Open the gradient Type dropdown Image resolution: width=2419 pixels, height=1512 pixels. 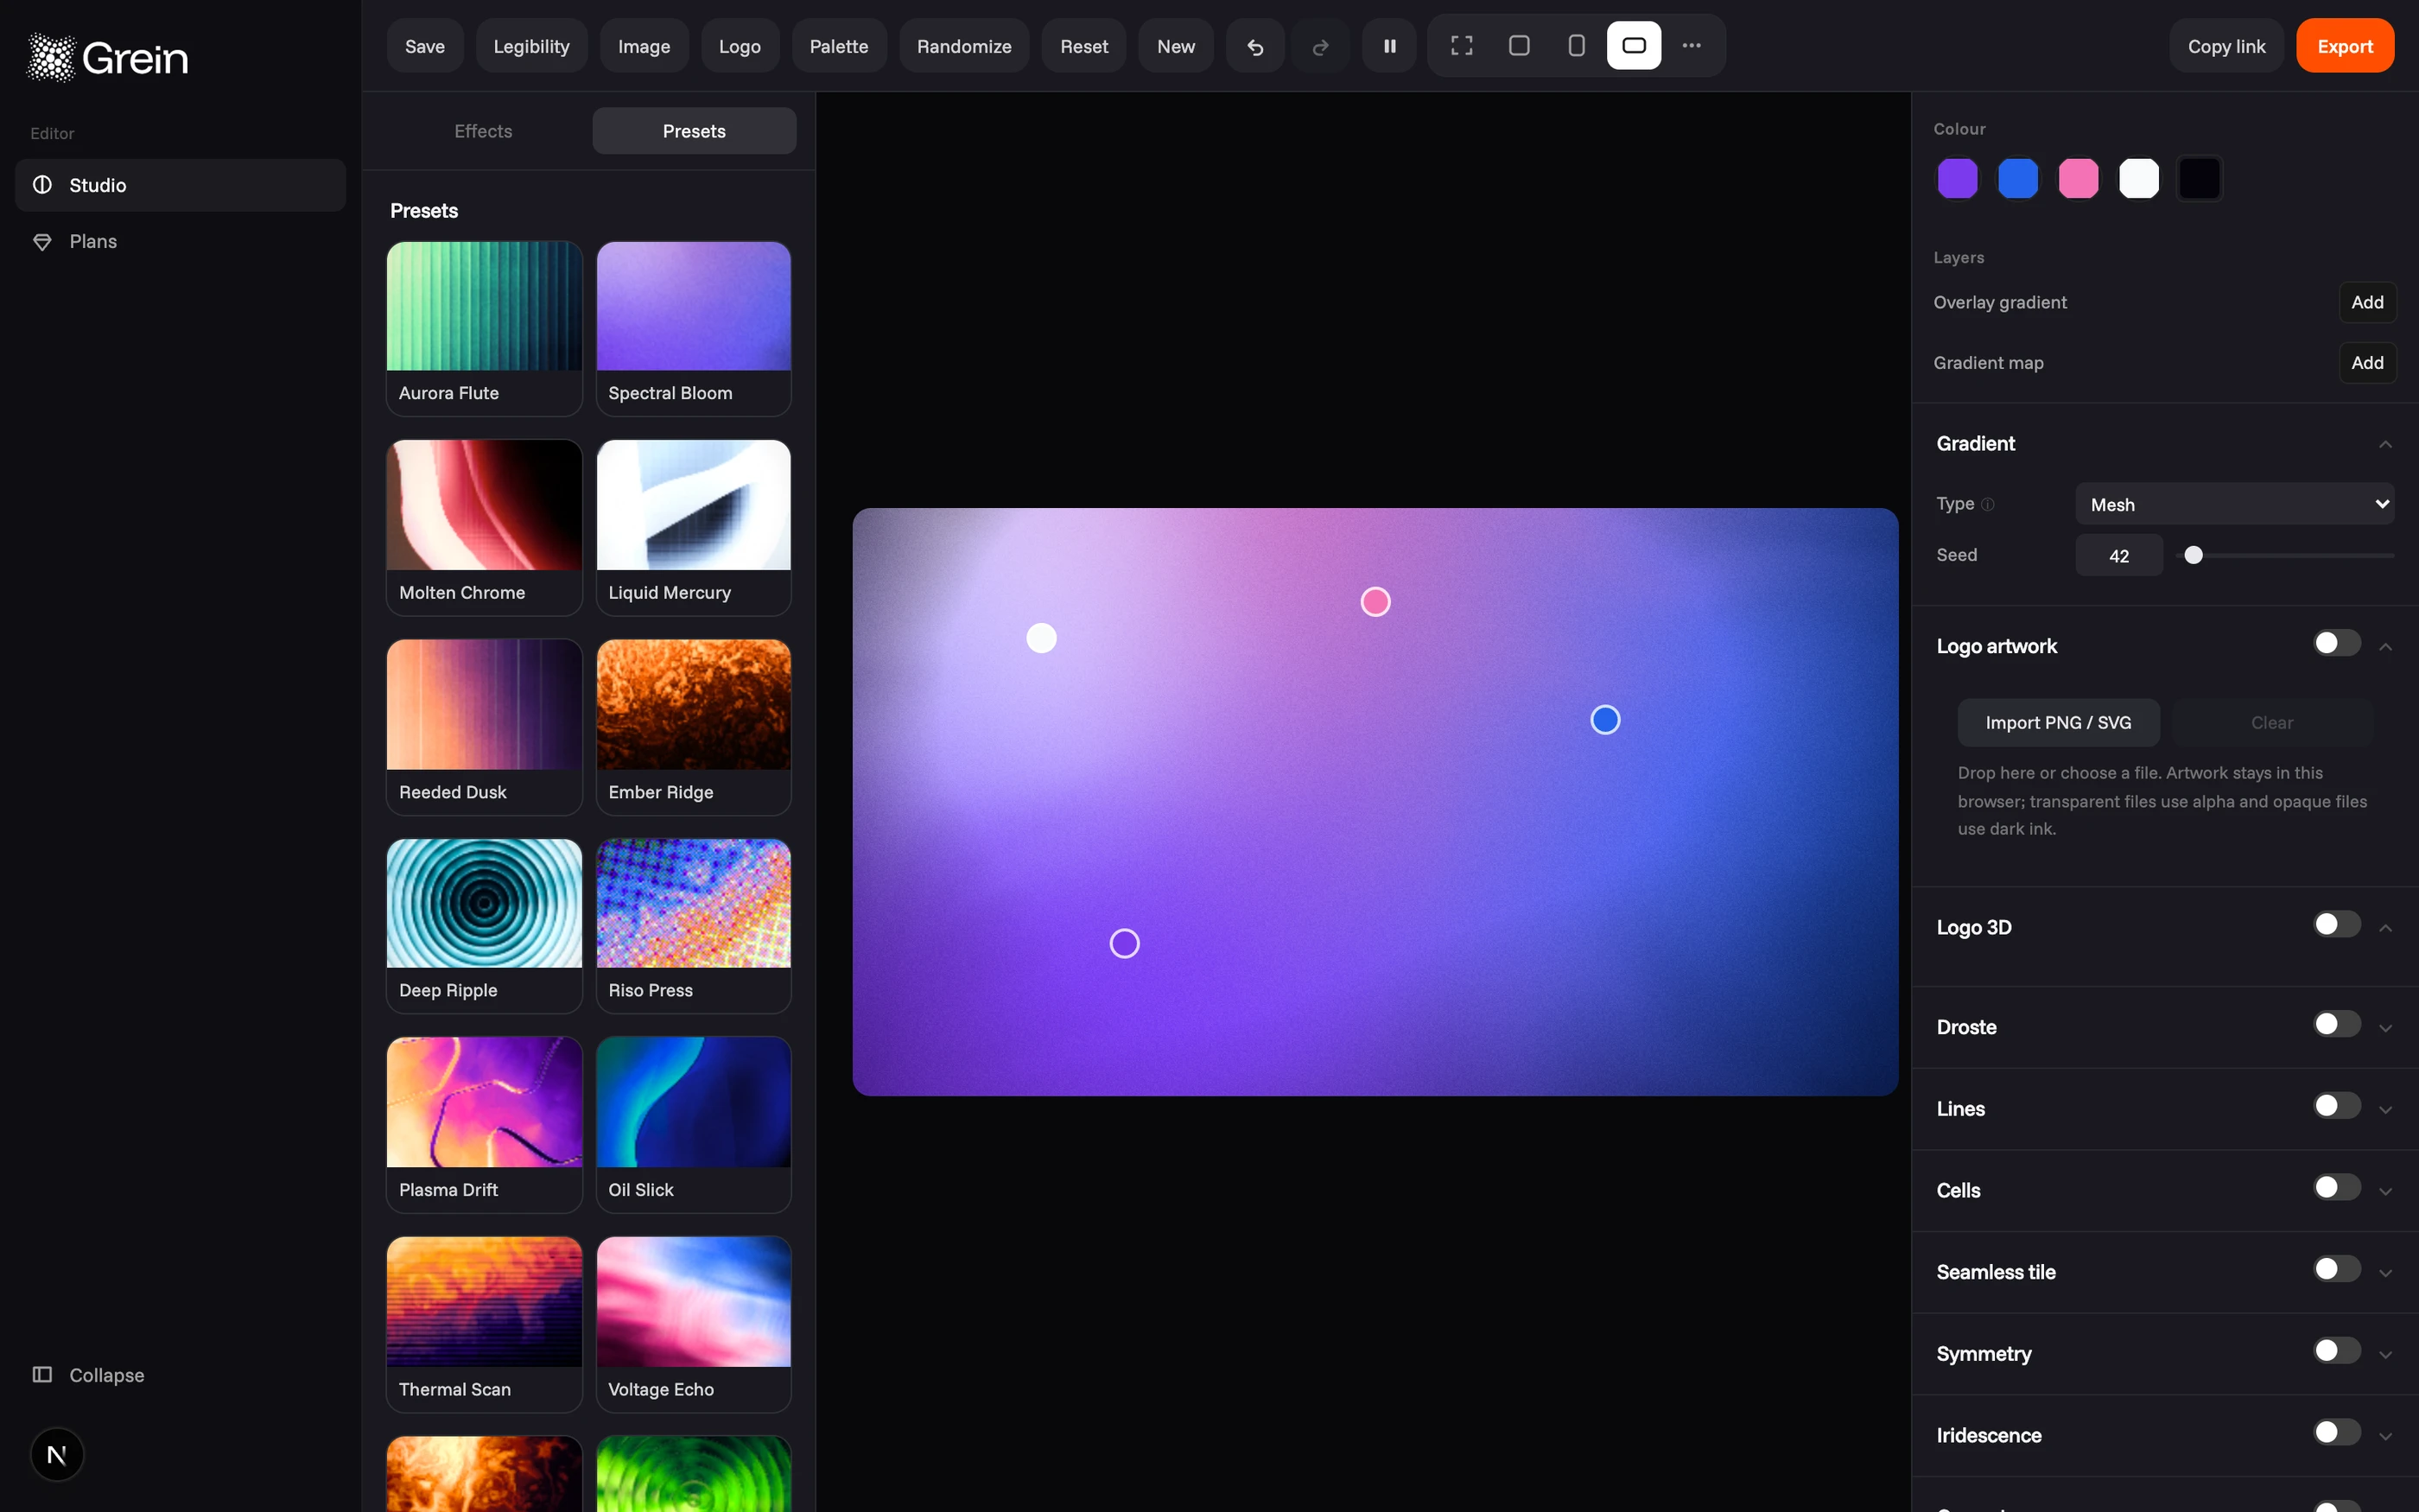click(x=2235, y=504)
